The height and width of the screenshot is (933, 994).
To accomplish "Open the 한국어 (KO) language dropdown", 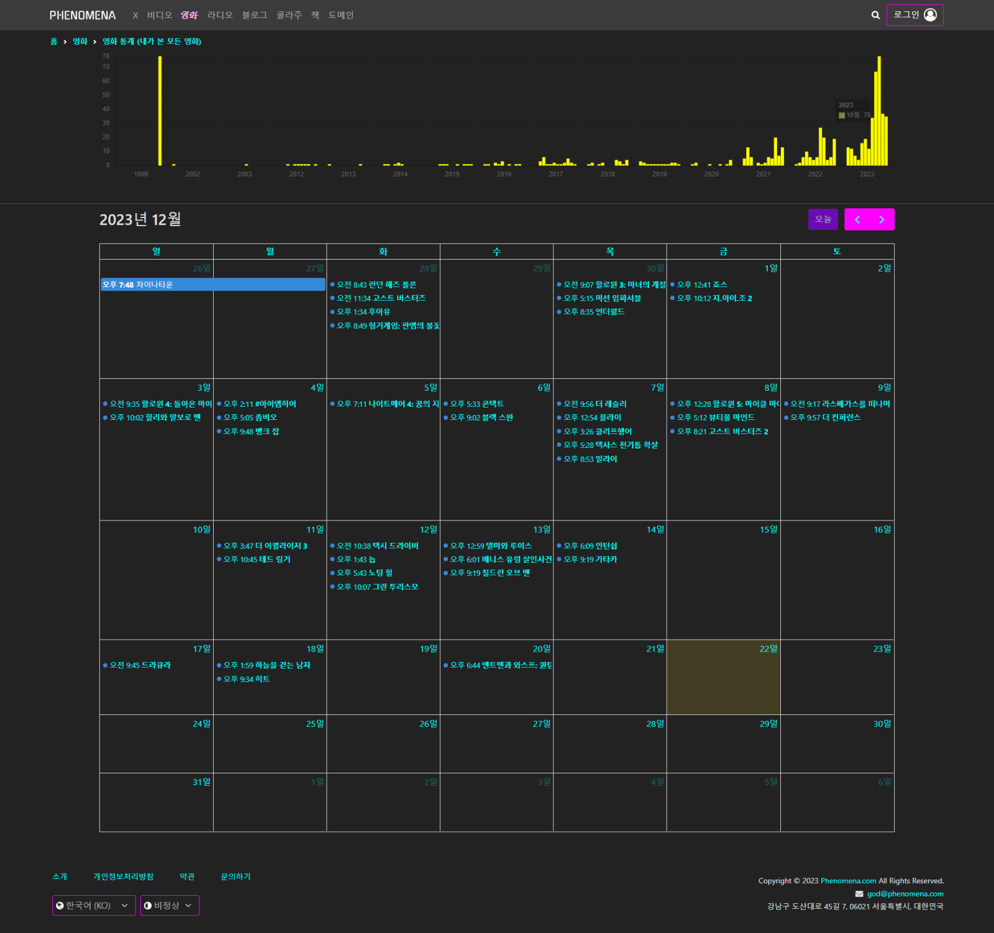I will 94,906.
